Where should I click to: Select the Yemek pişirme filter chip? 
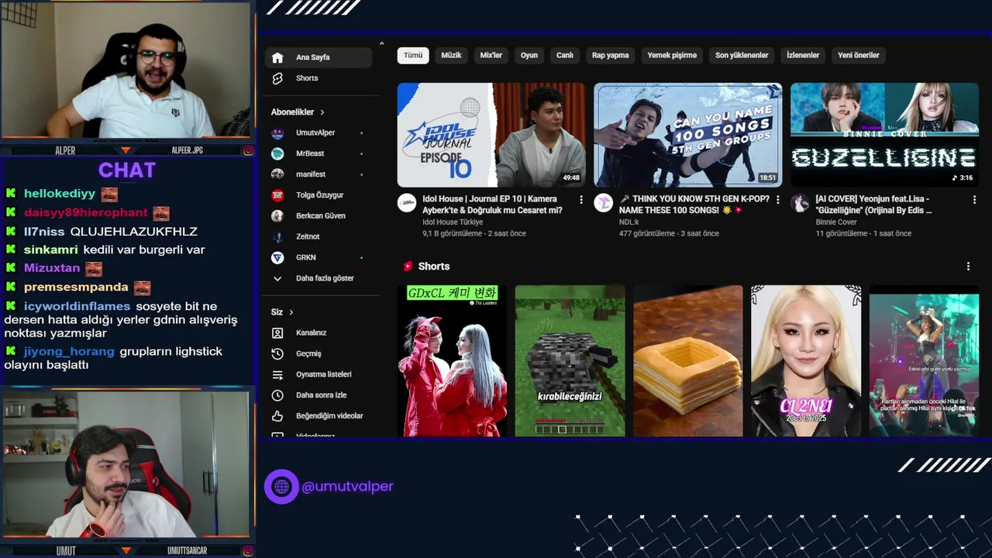[672, 56]
